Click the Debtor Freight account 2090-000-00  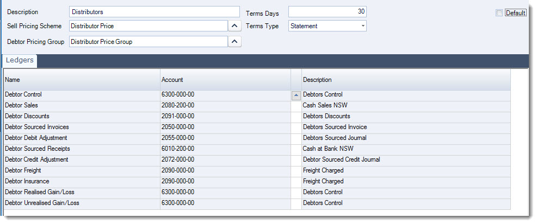click(225, 170)
